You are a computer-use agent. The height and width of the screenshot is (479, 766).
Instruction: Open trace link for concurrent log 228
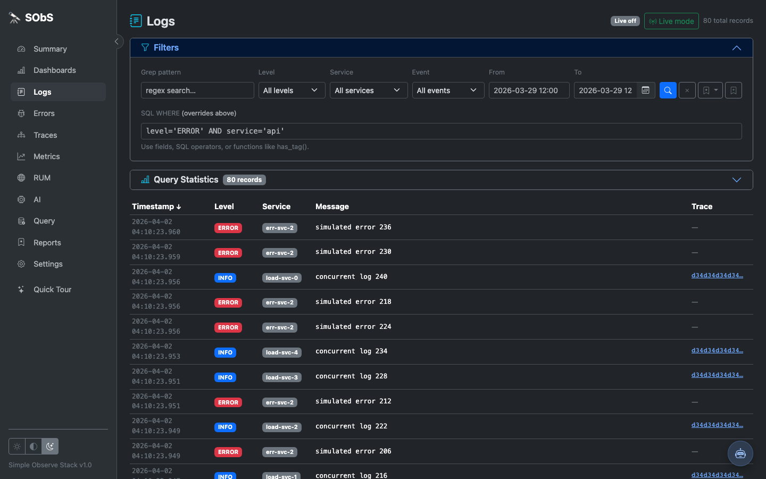click(x=717, y=375)
